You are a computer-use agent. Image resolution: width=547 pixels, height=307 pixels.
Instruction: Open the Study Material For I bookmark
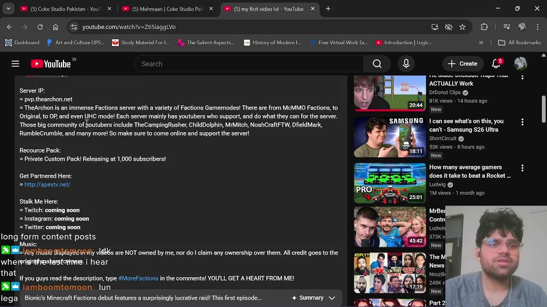coord(141,43)
